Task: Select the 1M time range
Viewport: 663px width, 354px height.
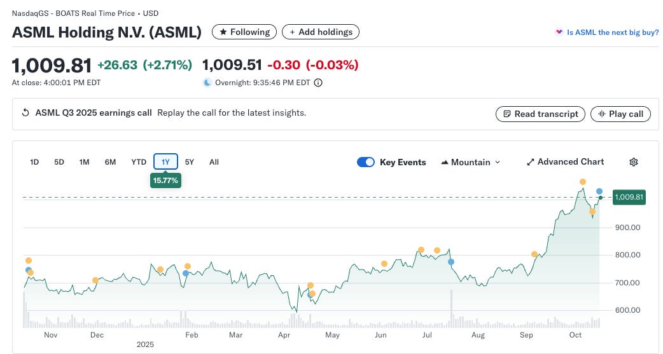Action: 84,162
